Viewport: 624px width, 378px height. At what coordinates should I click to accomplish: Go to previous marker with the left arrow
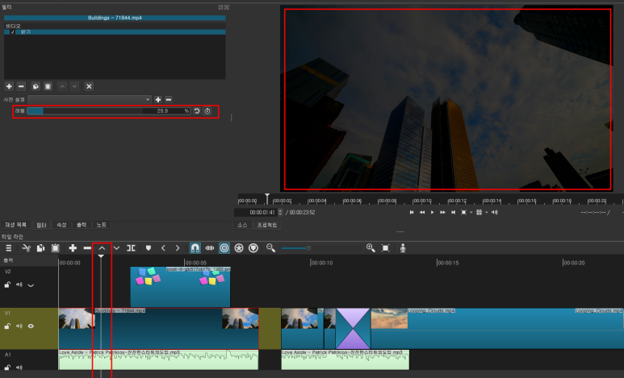click(163, 248)
